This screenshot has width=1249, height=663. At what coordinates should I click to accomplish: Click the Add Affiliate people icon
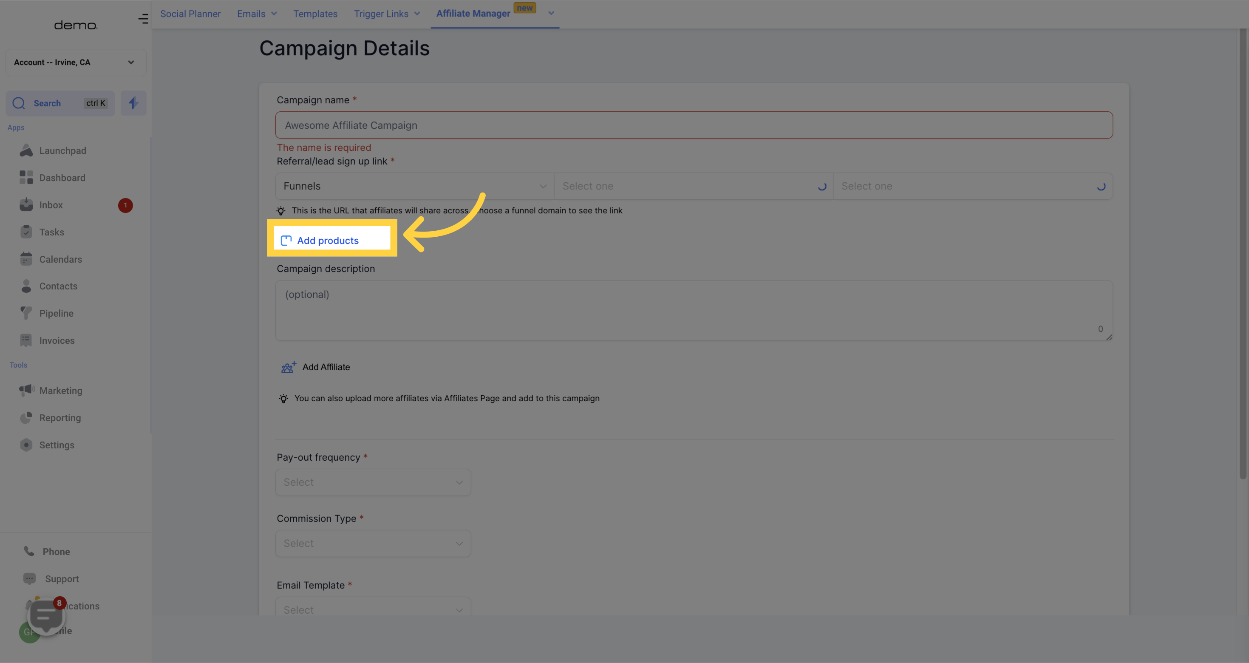(289, 367)
